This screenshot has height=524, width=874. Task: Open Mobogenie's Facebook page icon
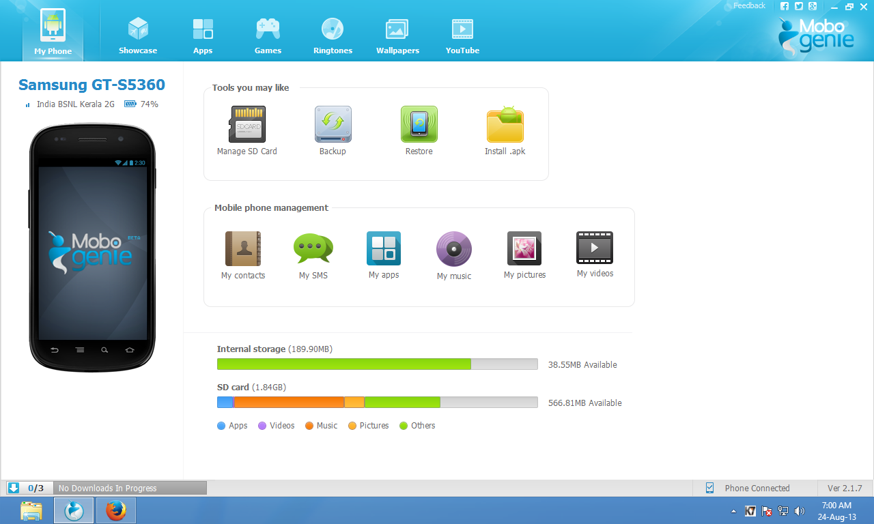tap(783, 5)
